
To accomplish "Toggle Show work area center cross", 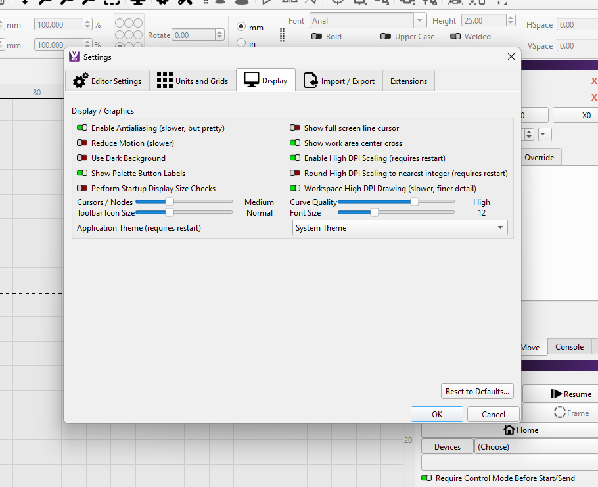I will [x=295, y=143].
